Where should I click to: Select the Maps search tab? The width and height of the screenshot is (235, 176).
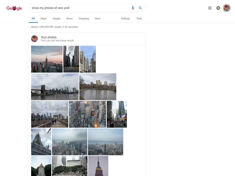pyautogui.click(x=43, y=18)
